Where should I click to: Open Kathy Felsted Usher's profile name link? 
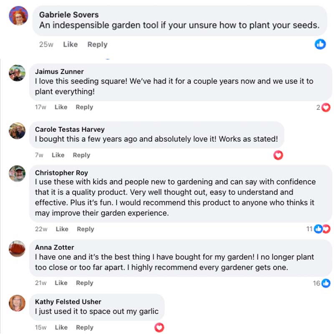[x=68, y=301]
